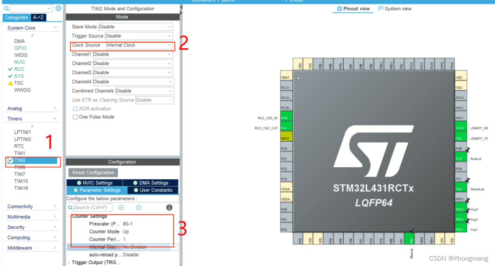The width and height of the screenshot is (495, 266).
Task: Click the info icon in Configuration panel
Action: tap(169, 207)
